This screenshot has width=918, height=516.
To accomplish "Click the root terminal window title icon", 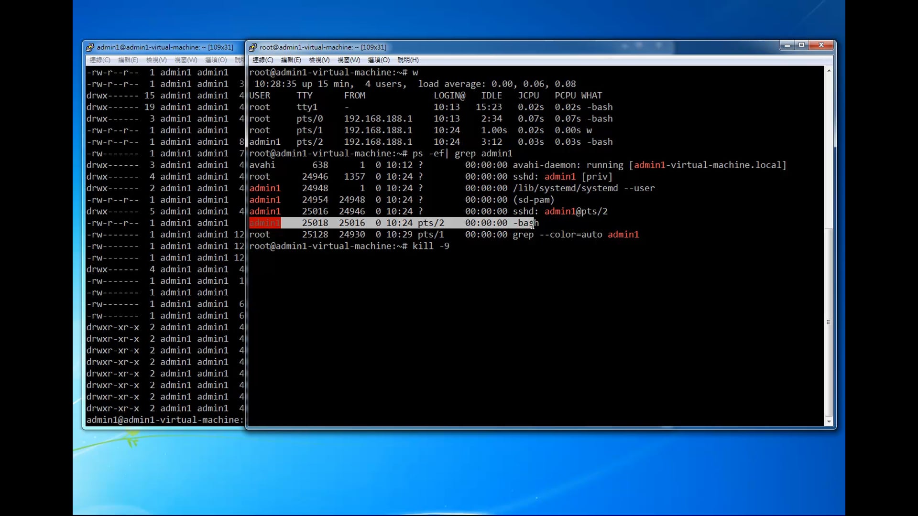I will pos(253,47).
